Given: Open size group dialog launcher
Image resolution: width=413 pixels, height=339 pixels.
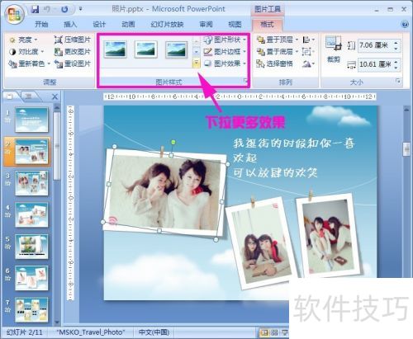Looking at the screenshot, I should coord(397,81).
